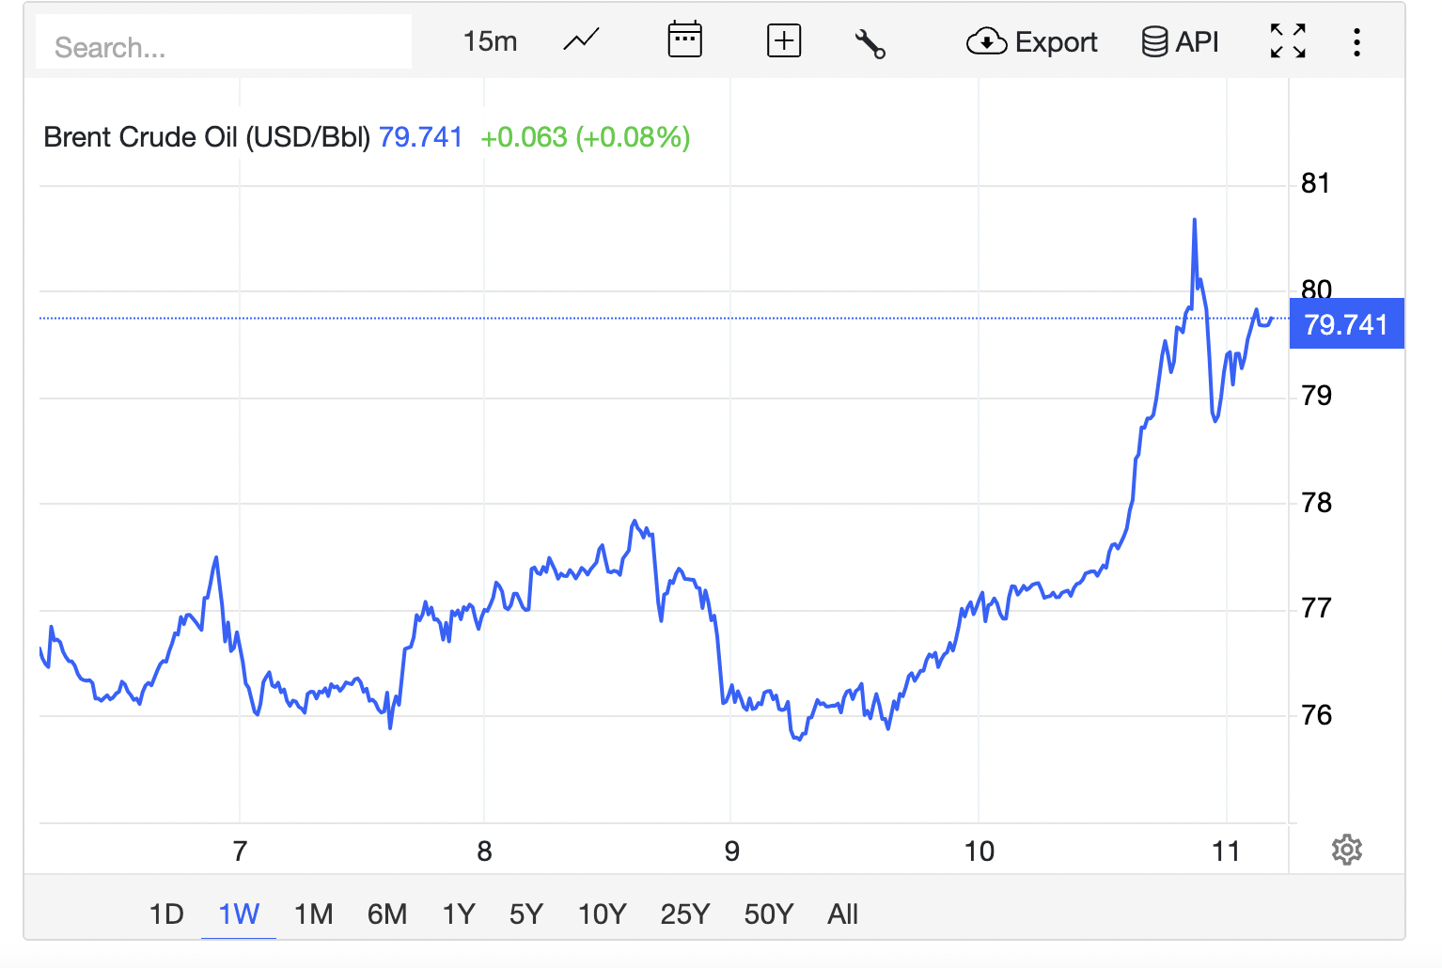Select the 10Y time range
1442x968 pixels.
point(602,913)
